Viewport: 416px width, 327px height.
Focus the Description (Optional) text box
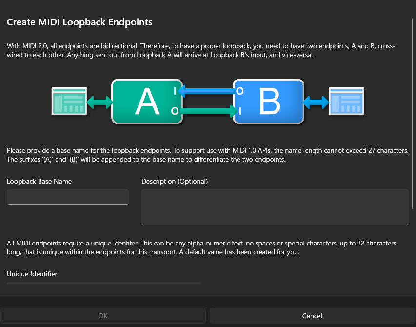275,207
